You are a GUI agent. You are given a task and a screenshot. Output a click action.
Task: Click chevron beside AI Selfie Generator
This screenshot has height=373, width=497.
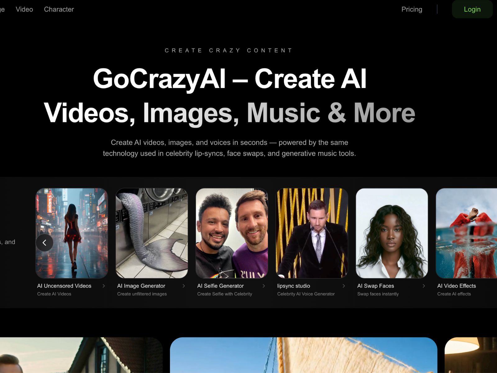coord(264,286)
